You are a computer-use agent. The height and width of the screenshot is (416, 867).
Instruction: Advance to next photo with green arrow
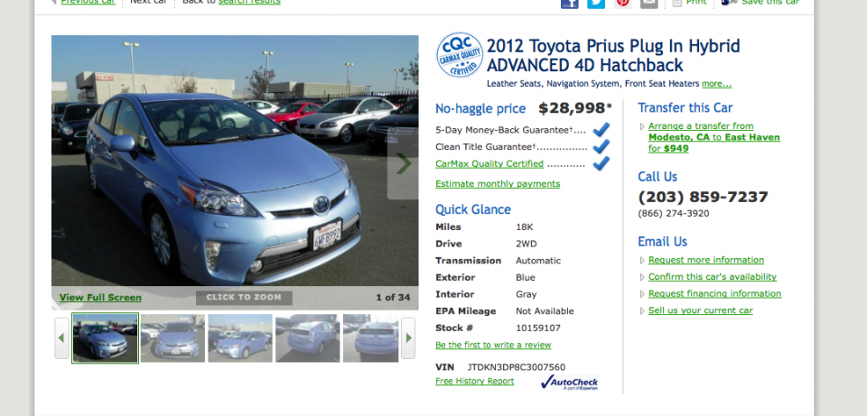point(403,163)
